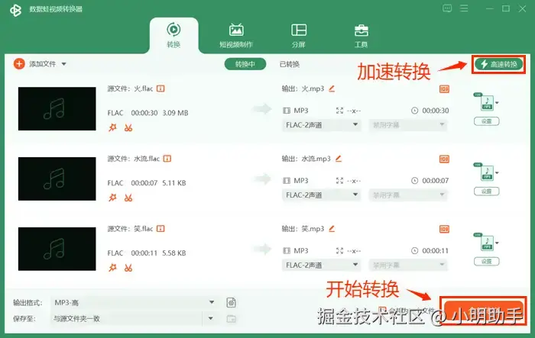Click file size 5.11 KB
Viewport: 535px width, 338px height.
pos(174,183)
